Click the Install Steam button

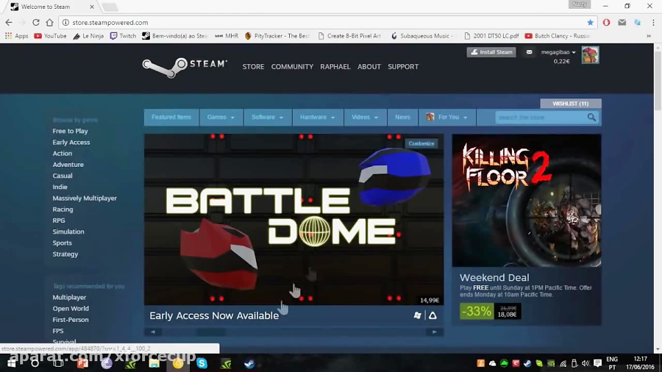491,52
